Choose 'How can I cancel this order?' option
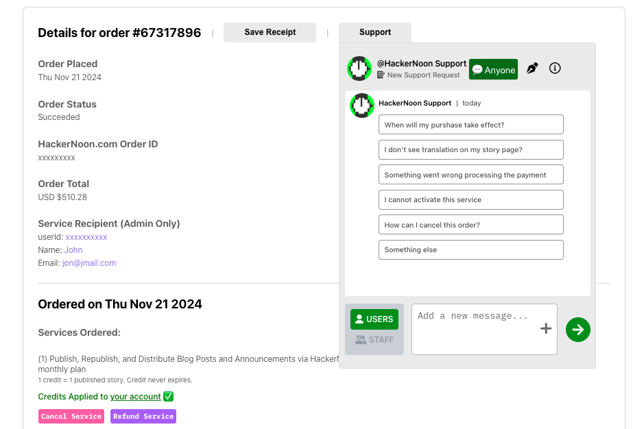This screenshot has width=633, height=429. click(470, 225)
